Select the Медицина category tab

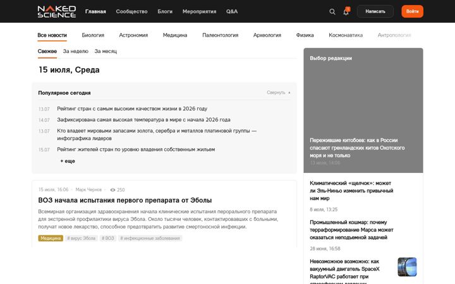pyautogui.click(x=175, y=35)
